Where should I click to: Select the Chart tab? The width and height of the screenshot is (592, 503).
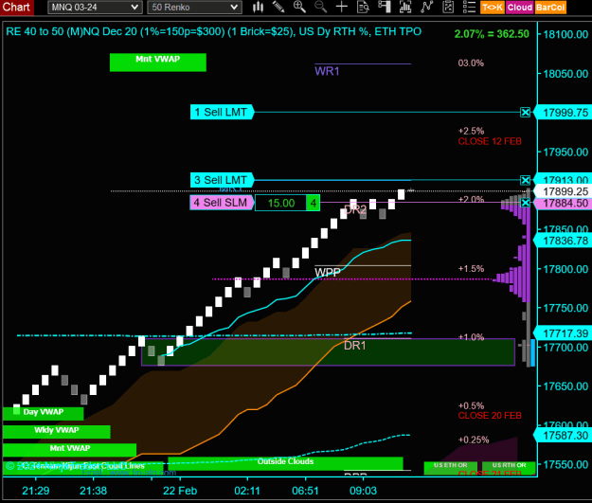[x=16, y=8]
